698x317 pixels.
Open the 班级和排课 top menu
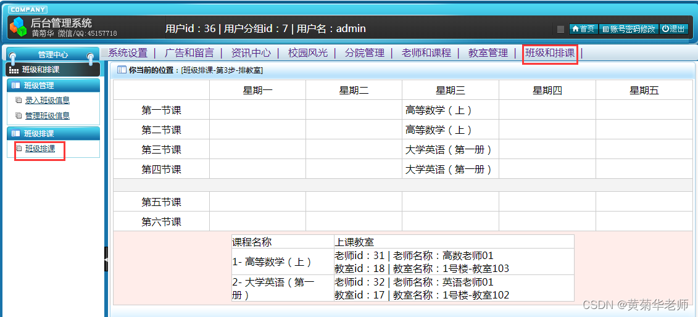click(x=550, y=53)
